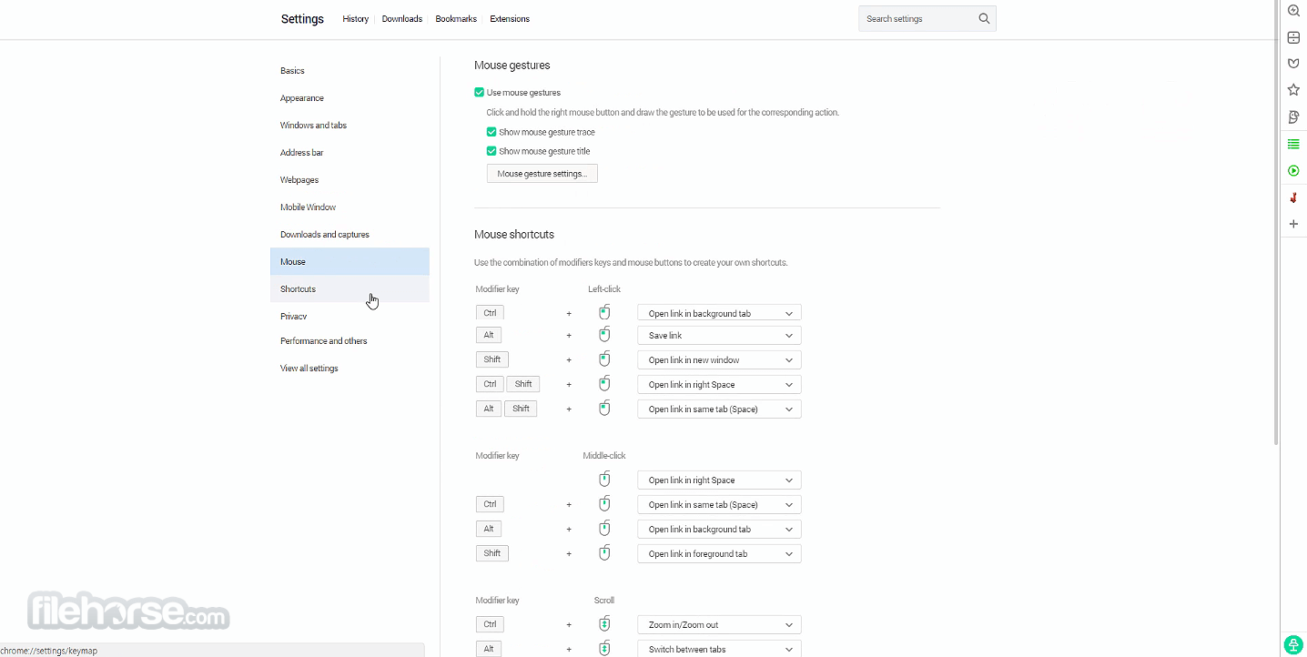Open the Open link in foreground tab dropdown

[719, 554]
